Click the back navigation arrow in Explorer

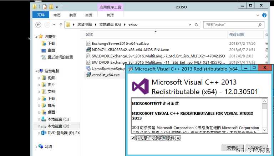tap(38, 25)
